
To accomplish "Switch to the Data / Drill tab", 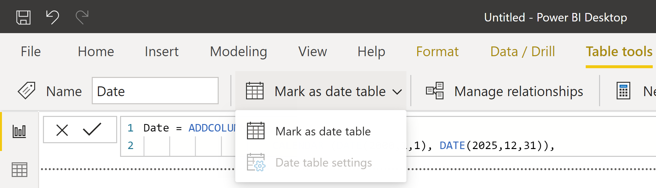I will pos(522,51).
